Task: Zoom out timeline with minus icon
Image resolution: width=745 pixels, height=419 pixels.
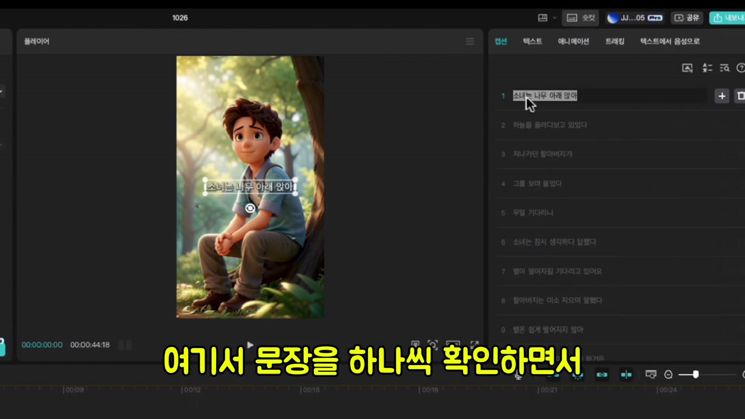Action: (x=669, y=375)
